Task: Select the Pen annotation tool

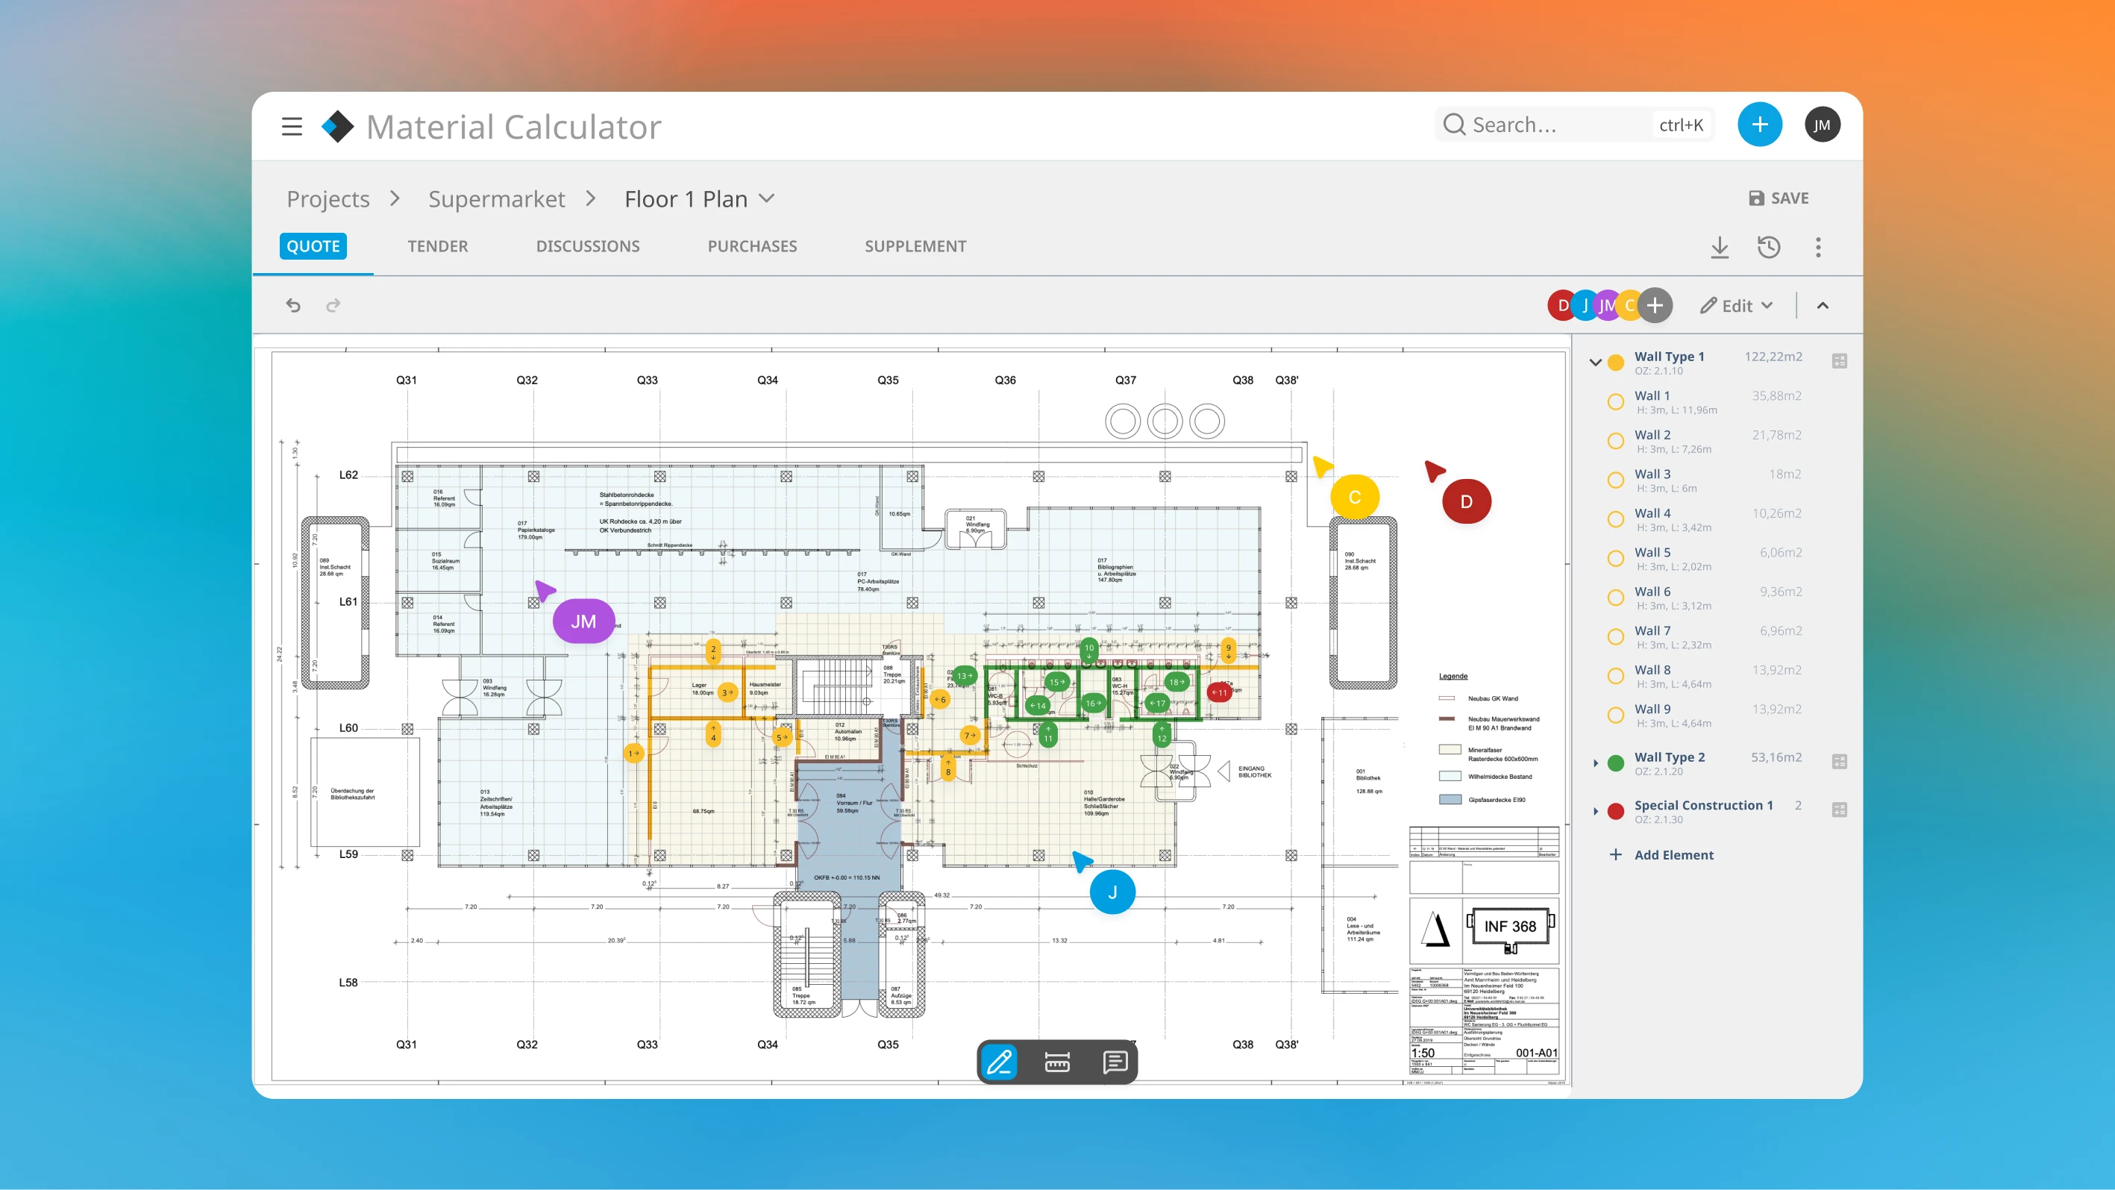Action: 1000,1062
